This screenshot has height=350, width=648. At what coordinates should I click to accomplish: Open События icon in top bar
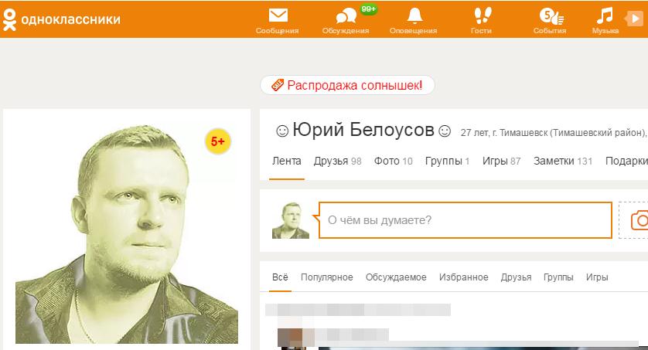(x=550, y=16)
